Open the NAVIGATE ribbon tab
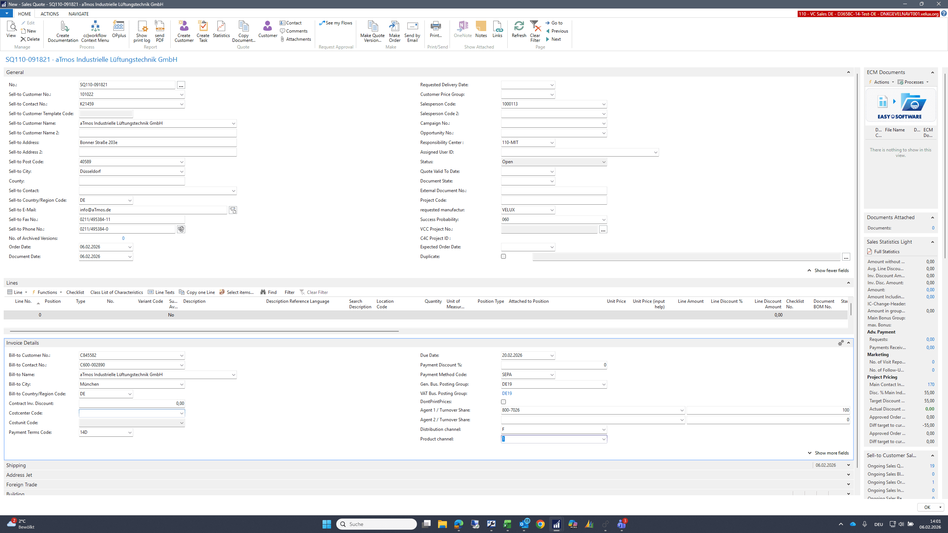Screen dimensions: 948x533 click(79, 14)
